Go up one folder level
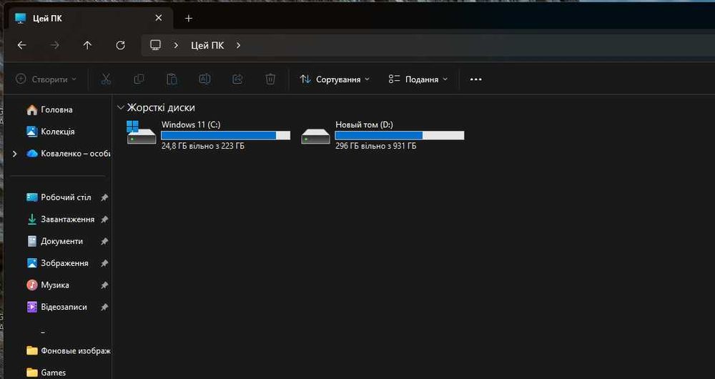 [87, 45]
